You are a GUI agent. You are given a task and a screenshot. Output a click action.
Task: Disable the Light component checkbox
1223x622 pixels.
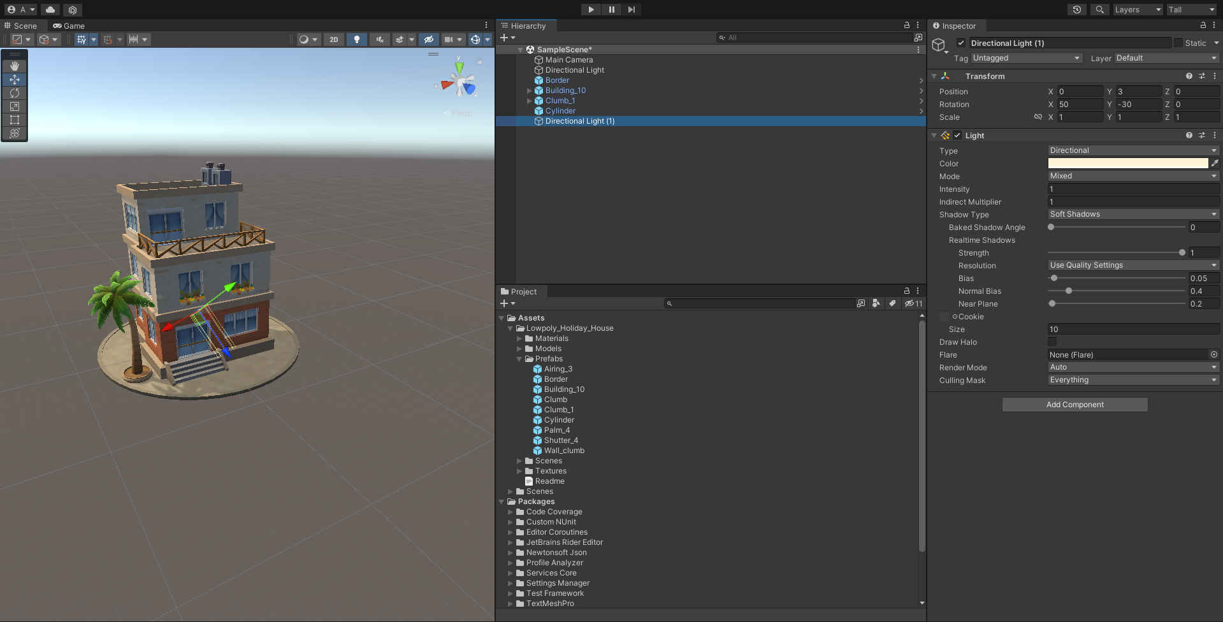click(957, 136)
